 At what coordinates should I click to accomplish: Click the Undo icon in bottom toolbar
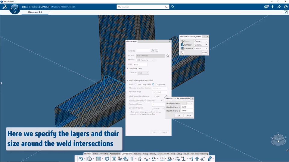pos(81,159)
